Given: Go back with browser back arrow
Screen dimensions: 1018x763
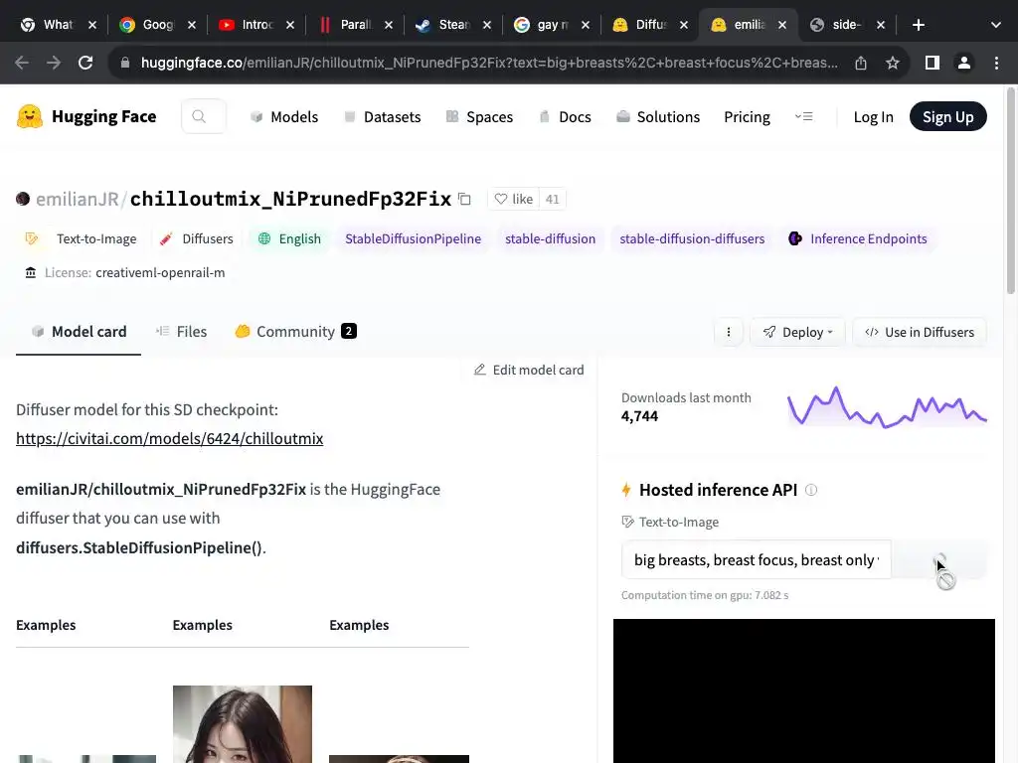Looking at the screenshot, I should coord(22,63).
